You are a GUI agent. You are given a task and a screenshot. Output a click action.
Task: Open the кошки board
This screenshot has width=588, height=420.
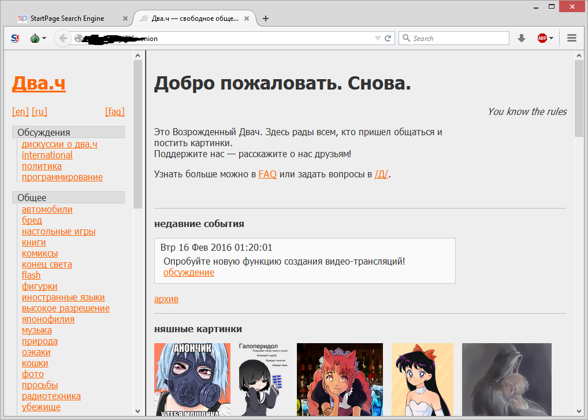coord(35,363)
